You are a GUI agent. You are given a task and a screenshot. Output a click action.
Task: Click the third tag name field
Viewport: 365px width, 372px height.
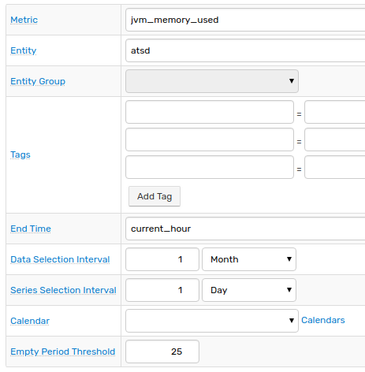pos(210,167)
